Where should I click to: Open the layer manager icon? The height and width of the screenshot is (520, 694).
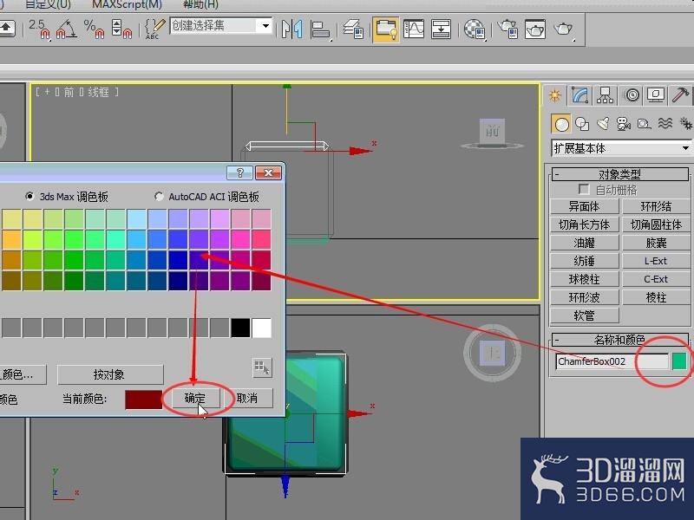point(354,29)
